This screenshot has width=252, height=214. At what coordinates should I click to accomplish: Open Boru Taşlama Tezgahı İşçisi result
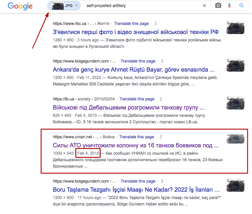[x=136, y=189]
